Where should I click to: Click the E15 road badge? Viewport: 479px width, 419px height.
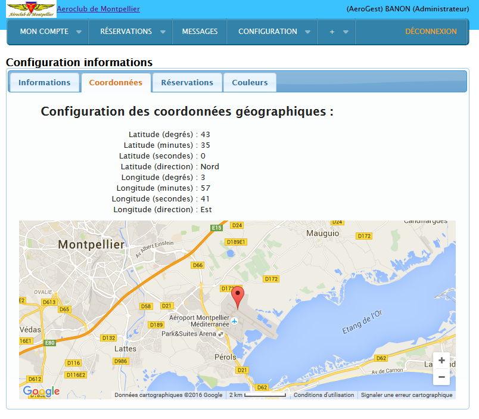click(x=217, y=228)
